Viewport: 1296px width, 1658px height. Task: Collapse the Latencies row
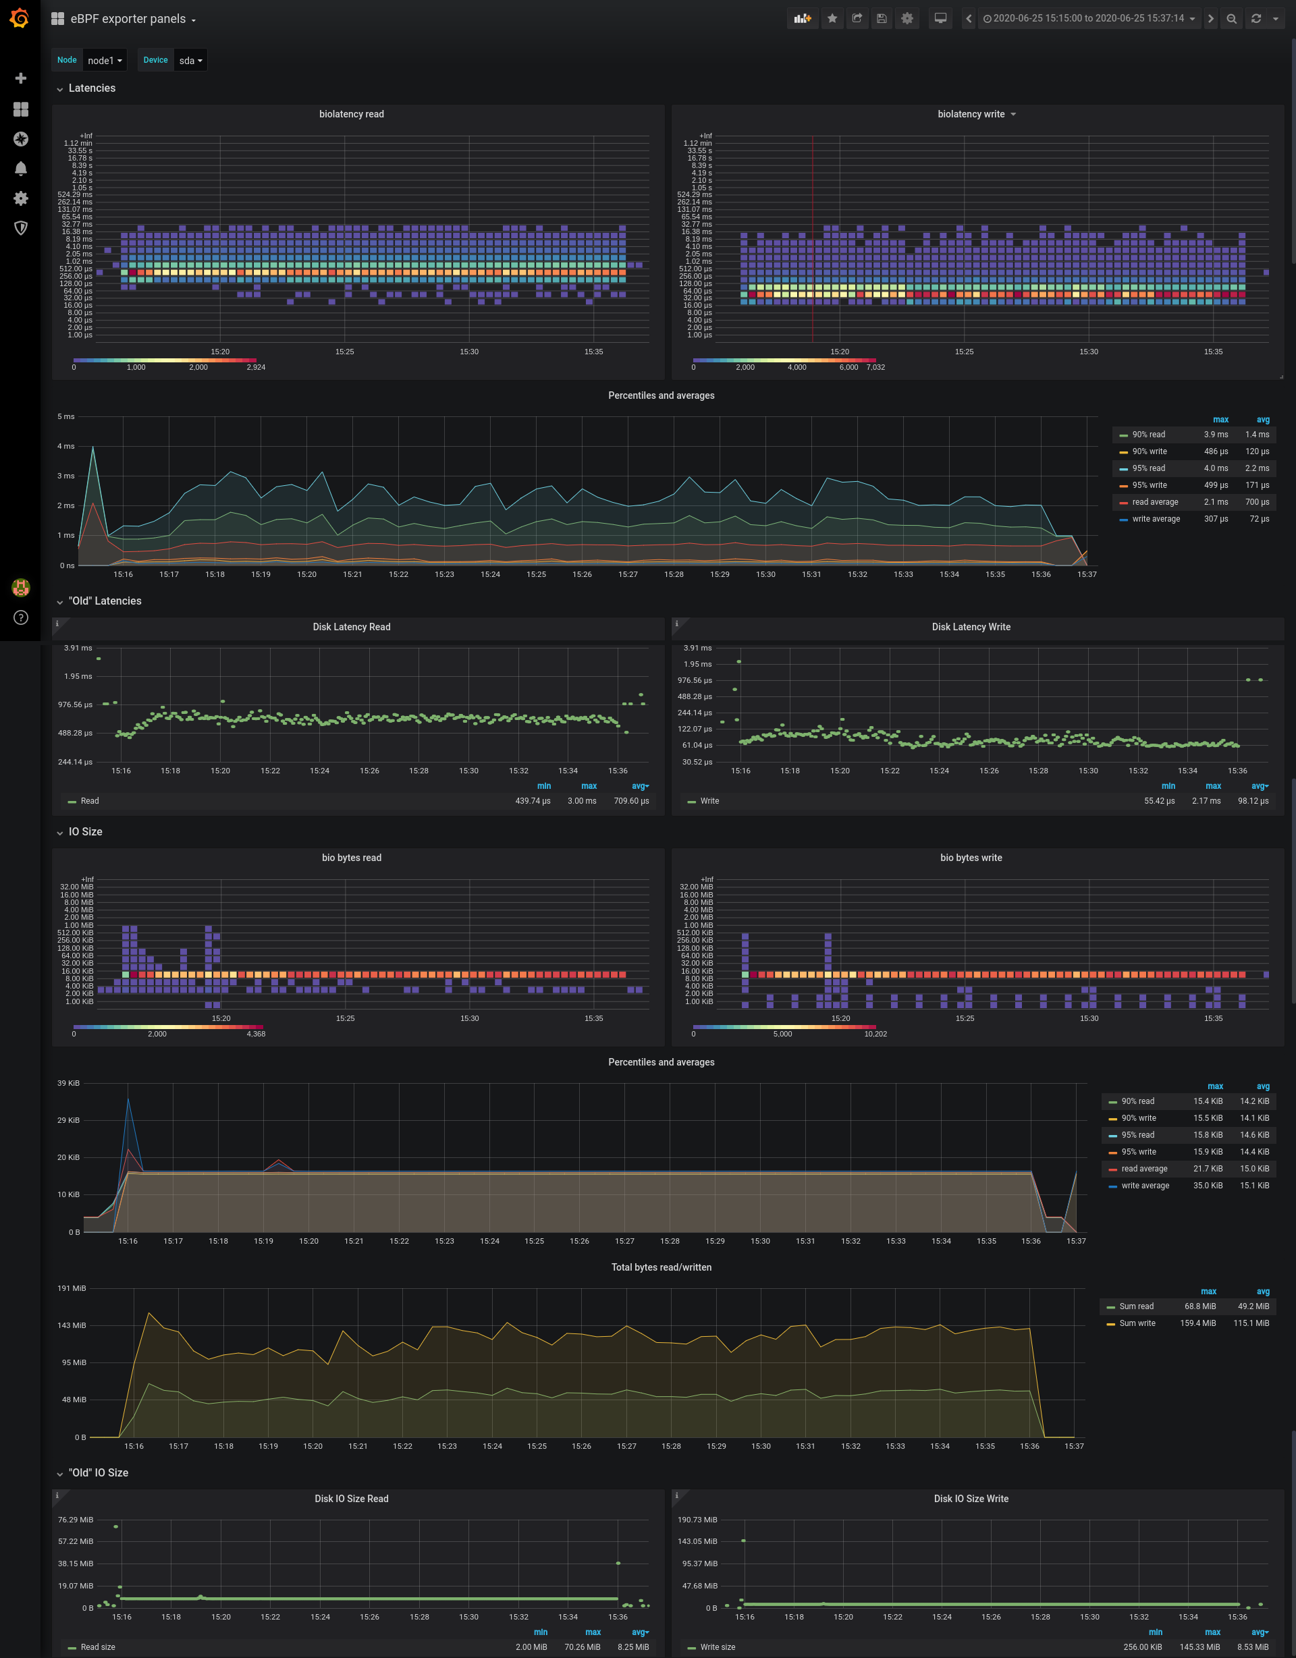tap(91, 88)
